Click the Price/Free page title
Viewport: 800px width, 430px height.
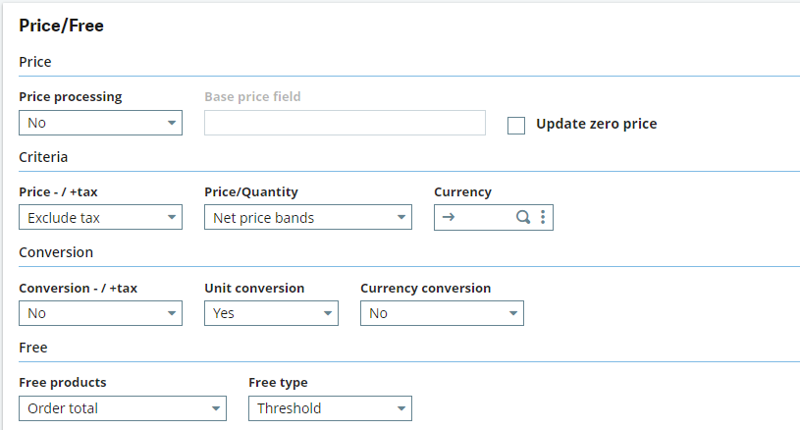click(x=61, y=27)
